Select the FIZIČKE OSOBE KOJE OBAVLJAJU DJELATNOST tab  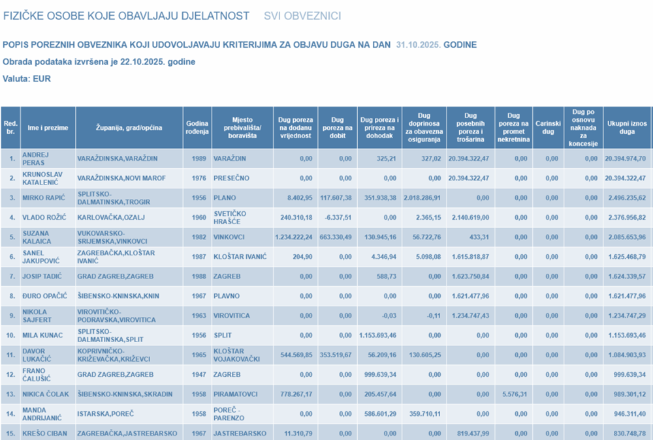coord(126,16)
